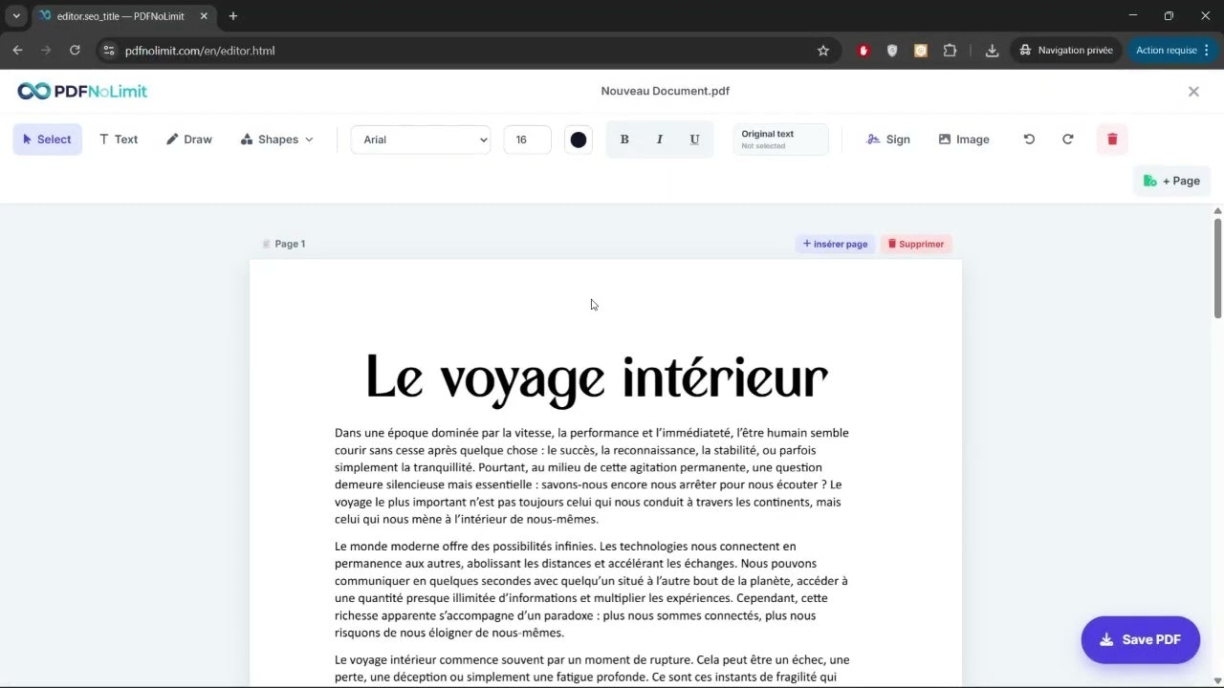Open the Chrome browser menu

[1209, 50]
